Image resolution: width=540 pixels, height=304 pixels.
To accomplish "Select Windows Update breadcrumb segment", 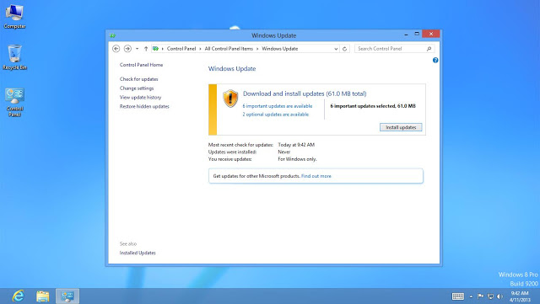I will pyautogui.click(x=279, y=49).
